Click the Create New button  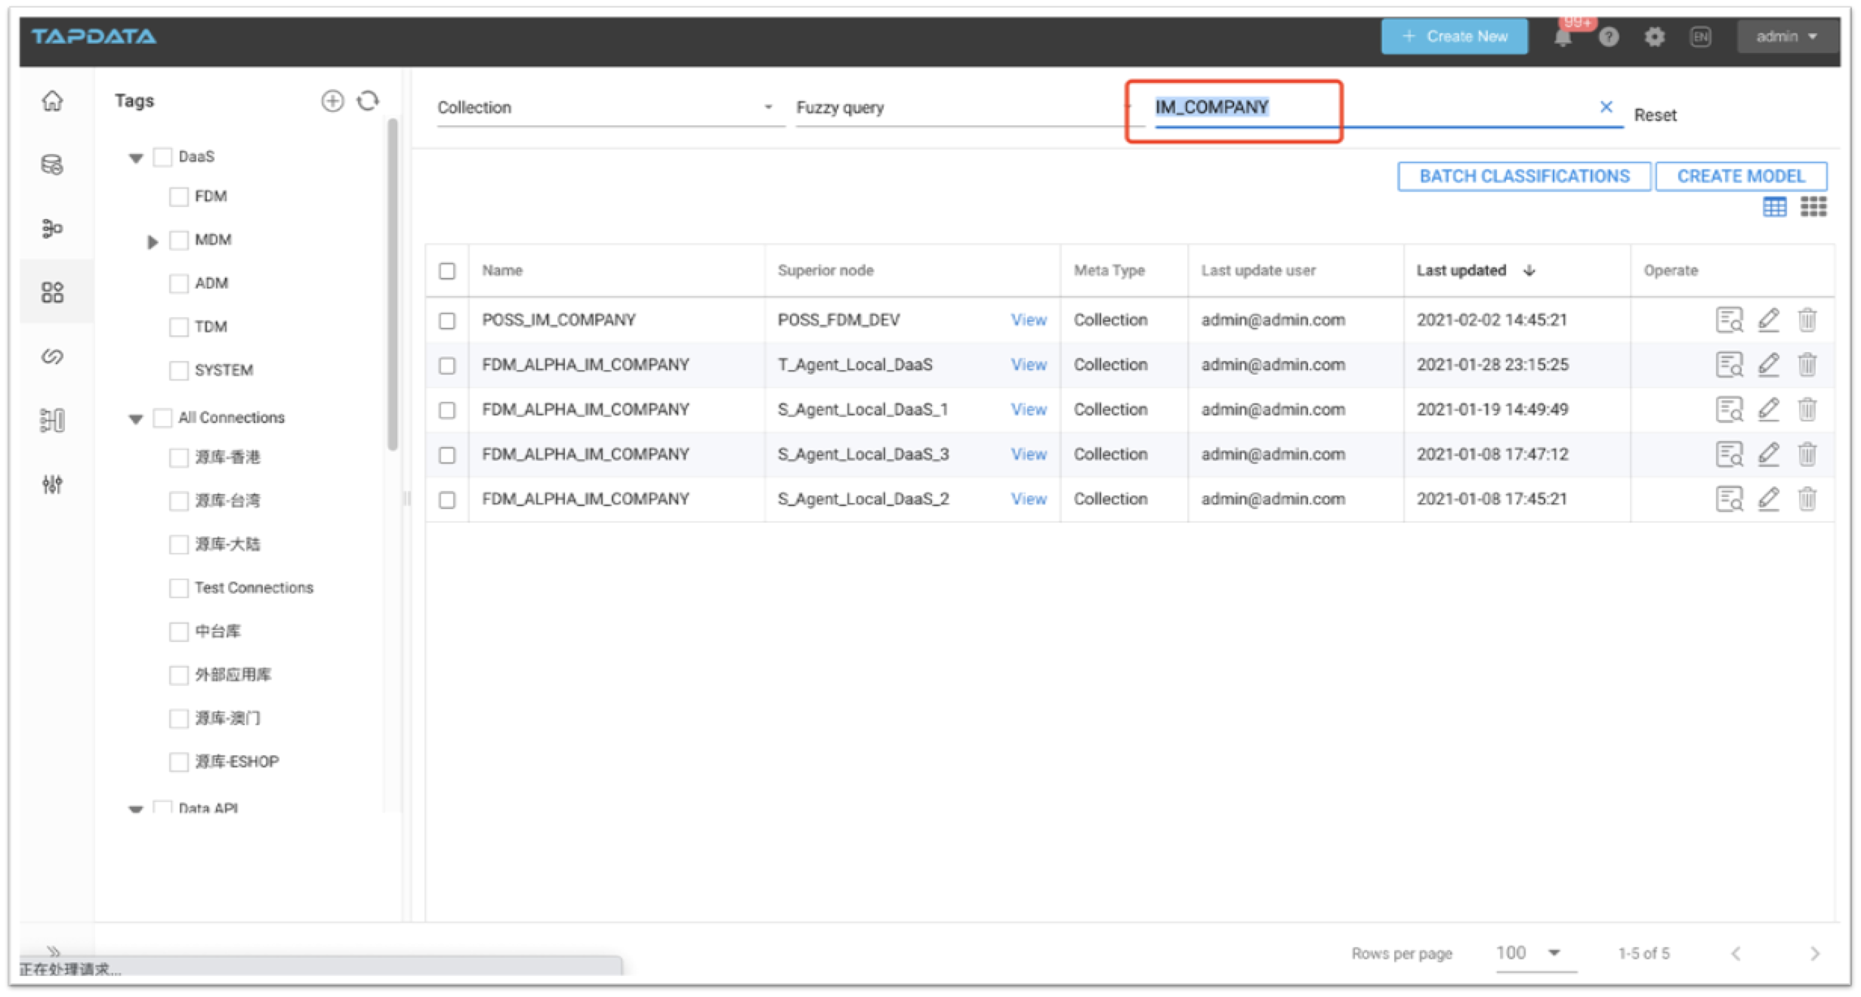coord(1454,36)
